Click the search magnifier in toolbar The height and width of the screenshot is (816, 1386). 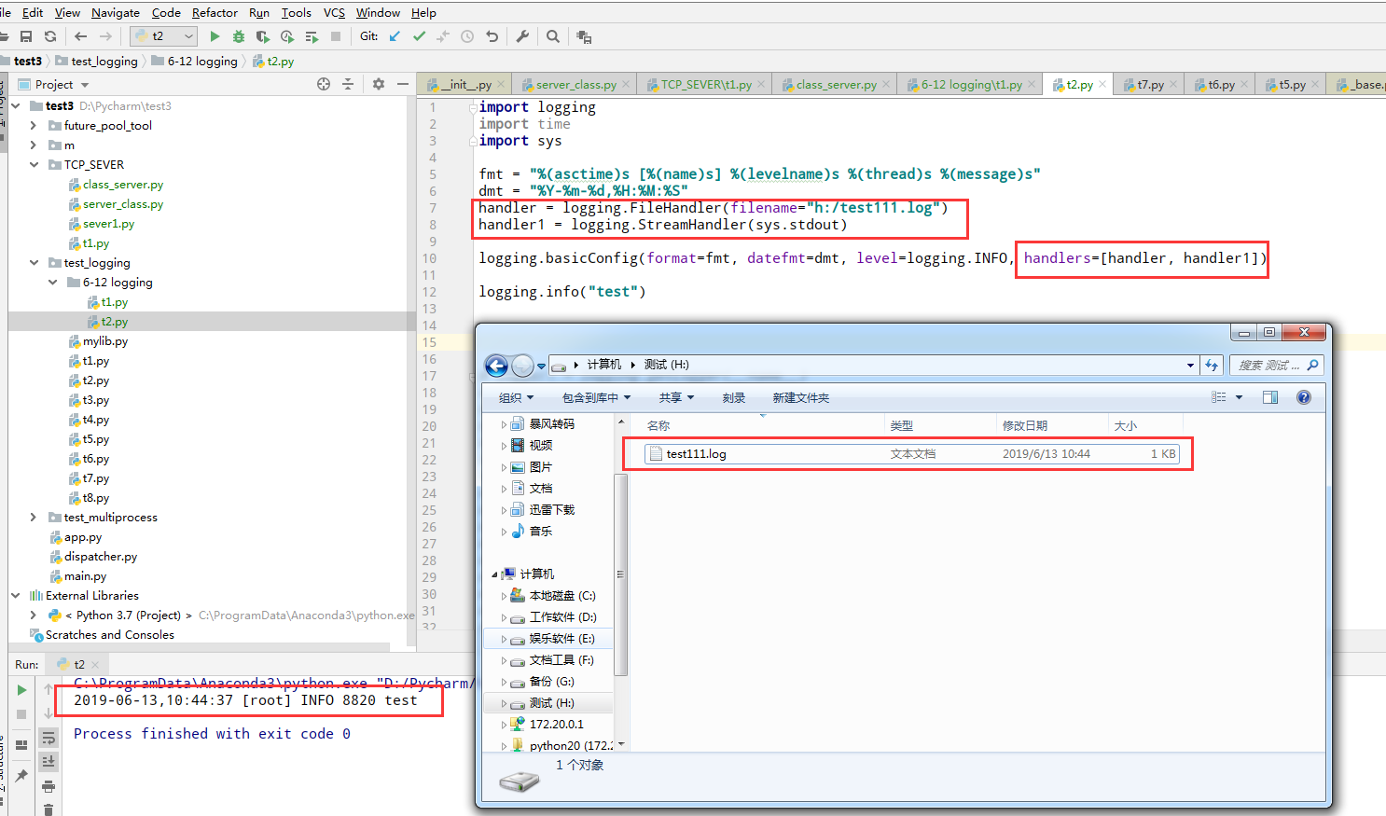pos(553,36)
